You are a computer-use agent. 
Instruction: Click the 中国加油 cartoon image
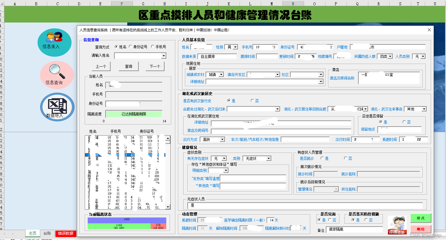[397, 224]
